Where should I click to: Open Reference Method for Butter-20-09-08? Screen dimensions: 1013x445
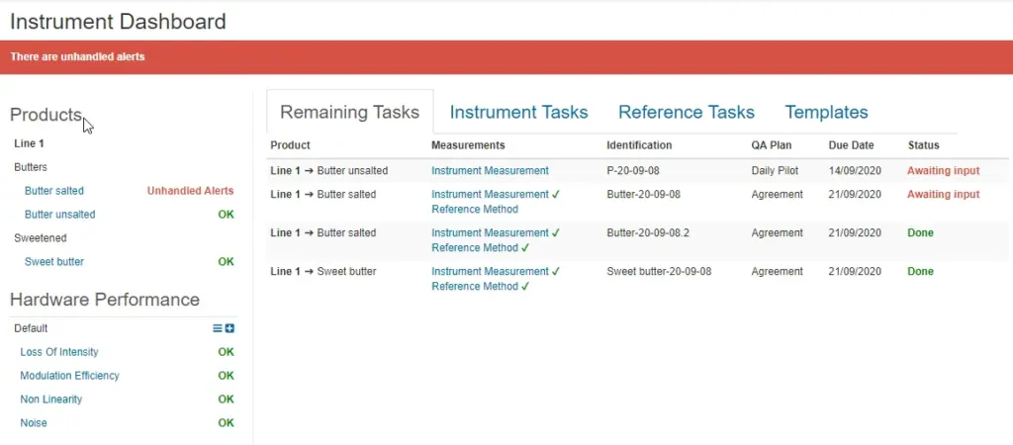(475, 210)
